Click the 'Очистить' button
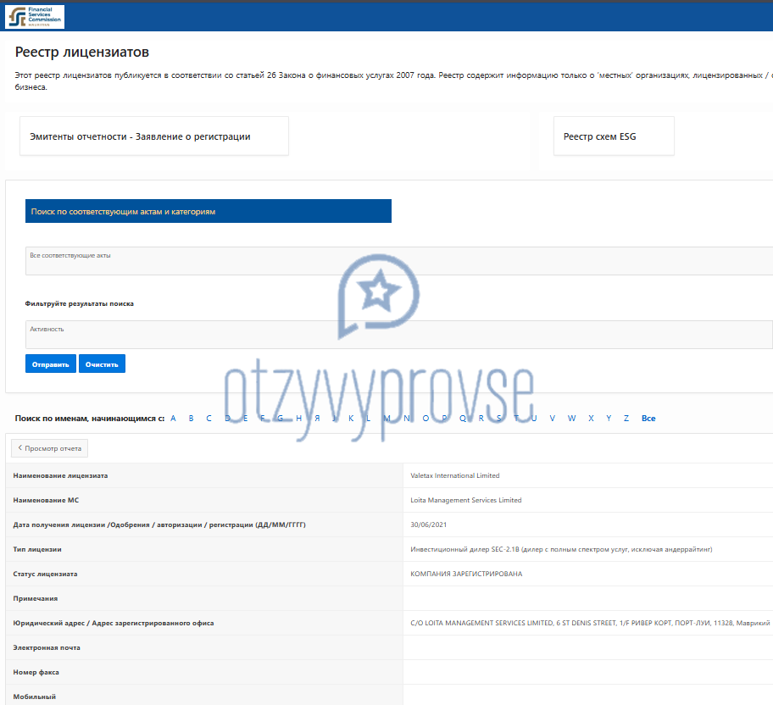Screen dimensions: 773x705 pyautogui.click(x=102, y=364)
